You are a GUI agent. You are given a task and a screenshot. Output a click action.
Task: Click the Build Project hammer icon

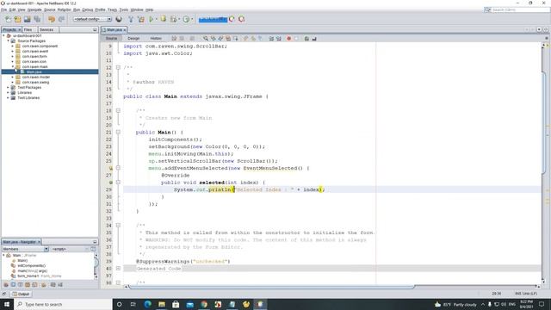131,19
